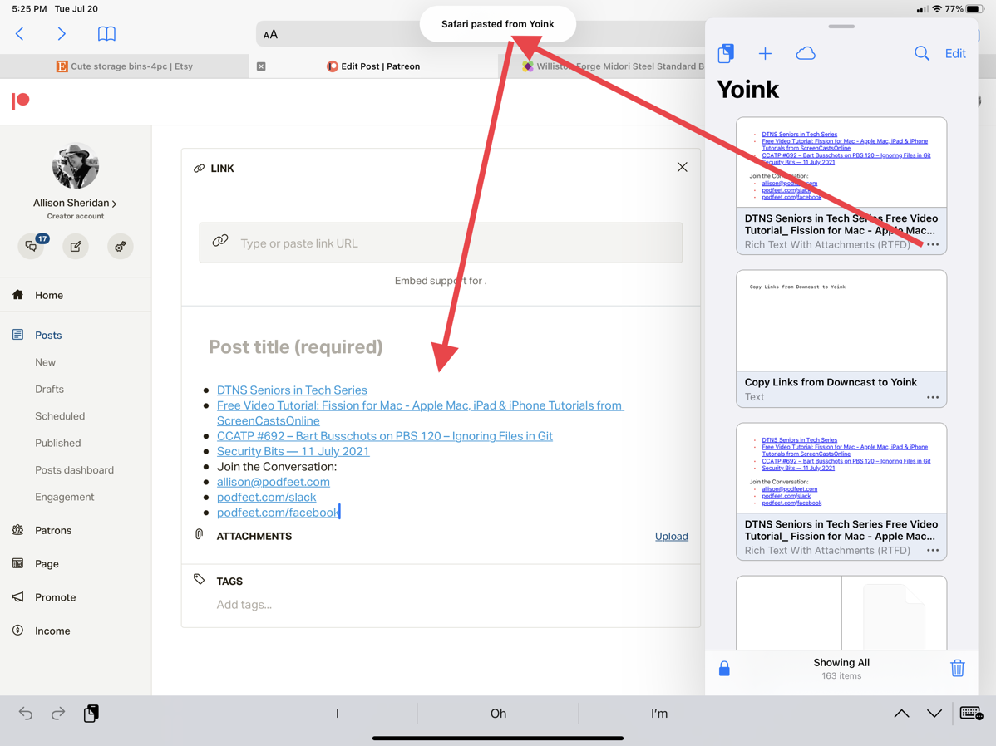The width and height of the screenshot is (996, 746).
Task: Open more options for first RTFD item
Action: click(933, 244)
